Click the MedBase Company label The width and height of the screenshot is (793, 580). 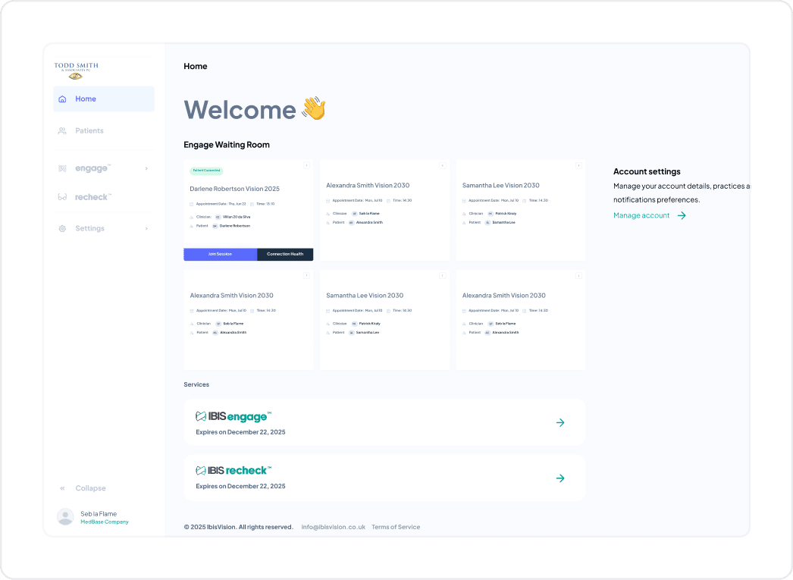105,522
